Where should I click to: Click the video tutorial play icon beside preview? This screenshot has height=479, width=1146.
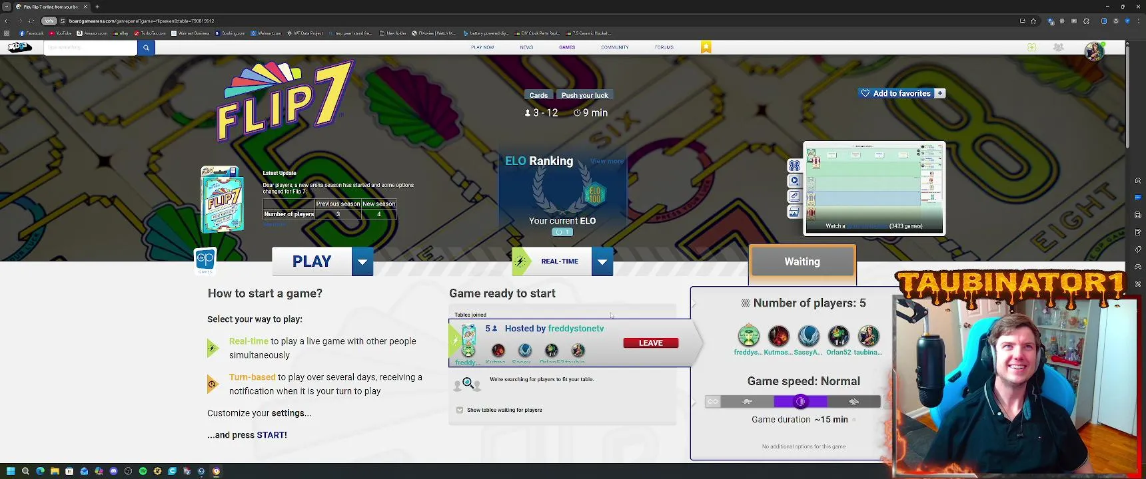click(794, 180)
